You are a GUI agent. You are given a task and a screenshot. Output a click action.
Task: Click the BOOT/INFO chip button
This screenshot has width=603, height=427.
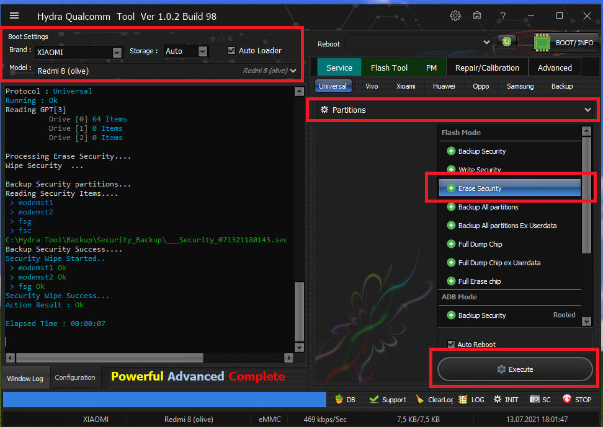566,42
